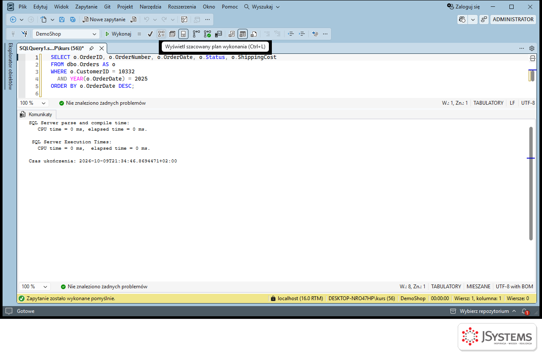Click Wybierz repozytorium in status bar
Image resolution: width=542 pixels, height=354 pixels.
pos(483,311)
